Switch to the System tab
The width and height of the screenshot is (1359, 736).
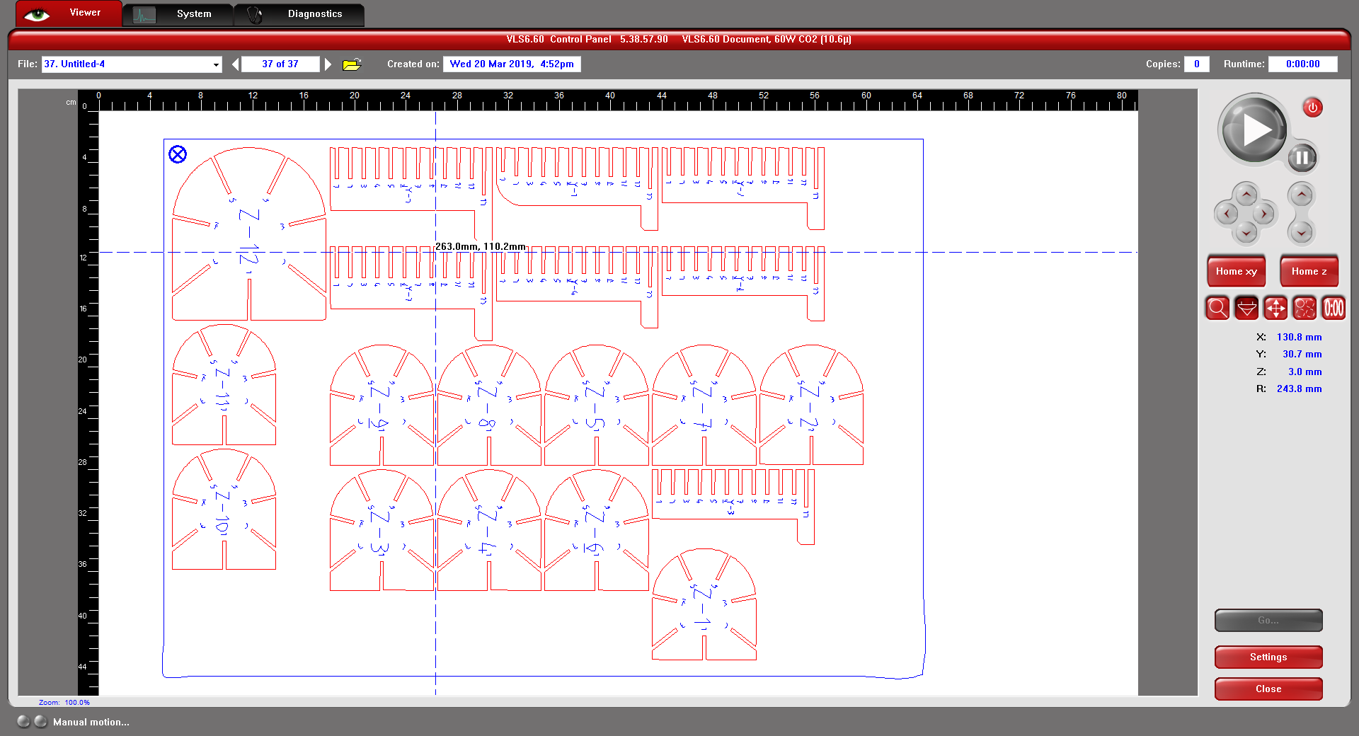(178, 14)
